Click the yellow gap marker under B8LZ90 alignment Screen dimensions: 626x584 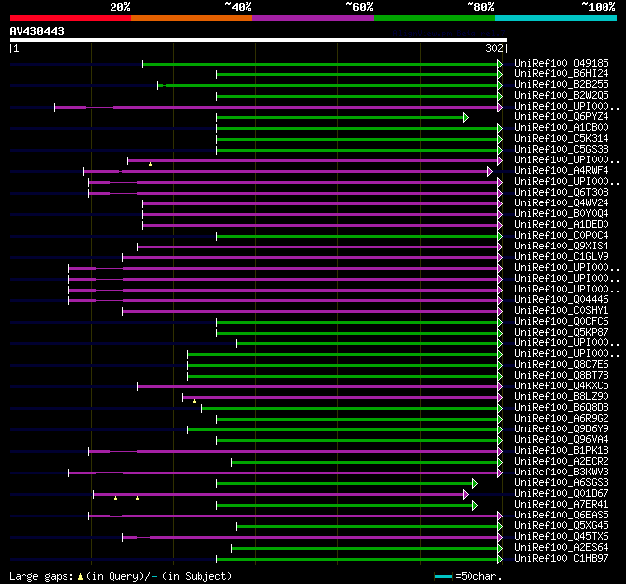[194, 401]
